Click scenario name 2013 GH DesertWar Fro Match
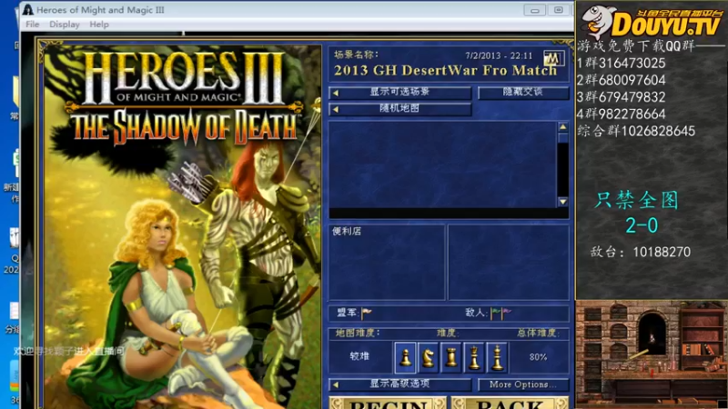Image resolution: width=728 pixels, height=409 pixels. [445, 71]
